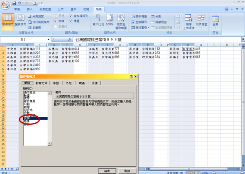This screenshot has width=245, height=174.
Task: Expand the formula bar with the chevron
Action: click(243, 39)
